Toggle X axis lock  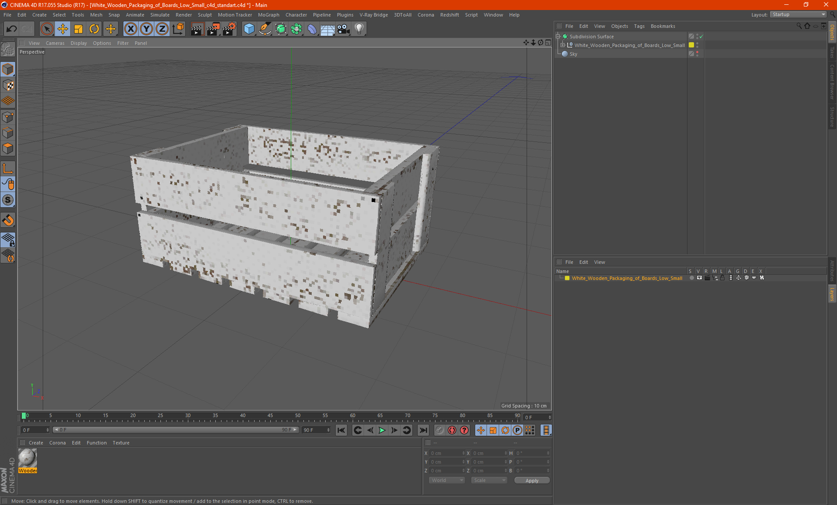point(130,29)
